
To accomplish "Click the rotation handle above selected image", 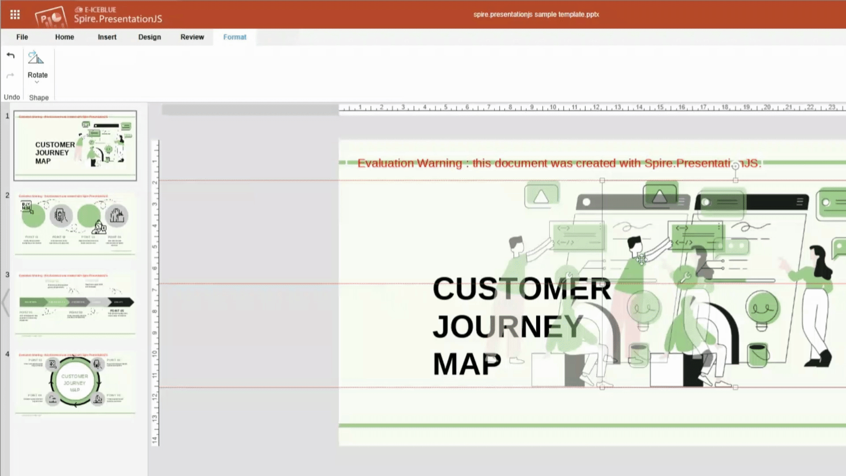I will click(735, 166).
